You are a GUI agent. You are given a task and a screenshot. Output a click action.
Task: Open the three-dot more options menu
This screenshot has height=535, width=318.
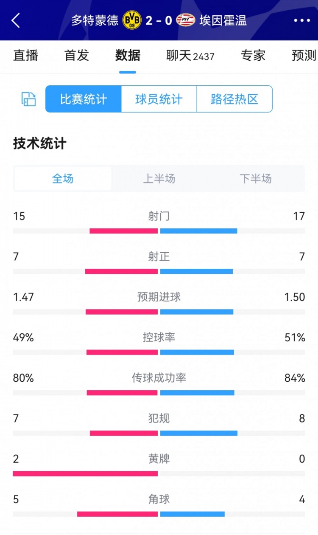tap(302, 20)
